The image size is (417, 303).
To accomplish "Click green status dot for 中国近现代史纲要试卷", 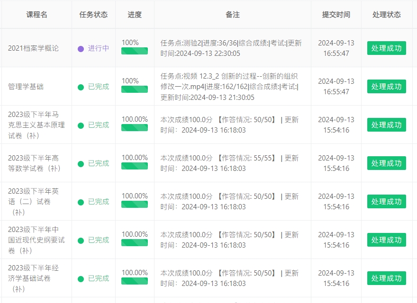I will click(81, 240).
